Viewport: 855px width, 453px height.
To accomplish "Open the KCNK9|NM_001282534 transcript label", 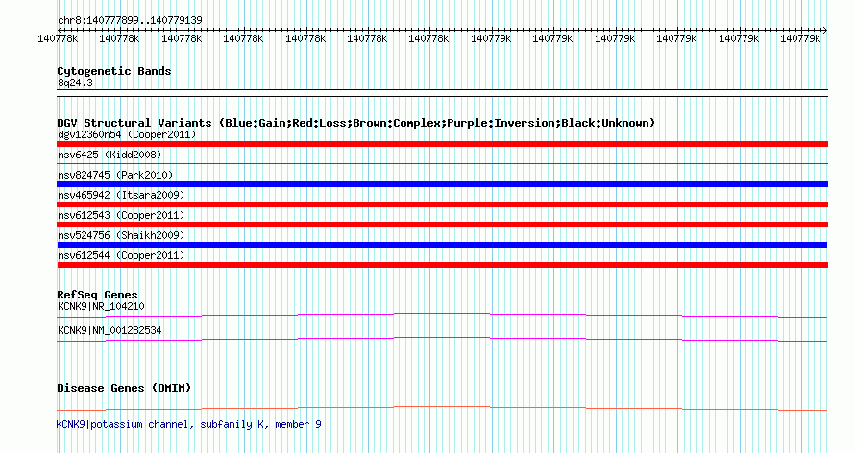I will 110,330.
